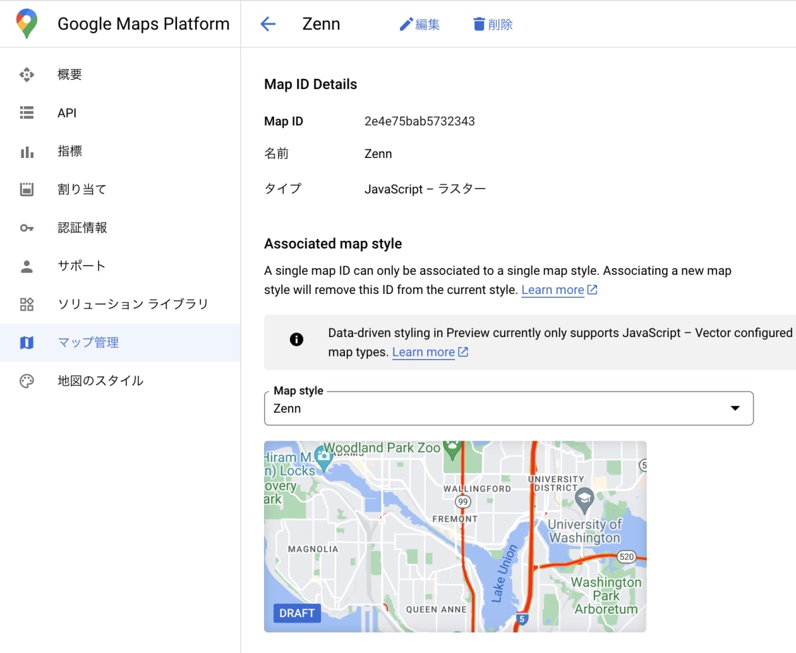Open the Map style dropdown showing Zenn
The height and width of the screenshot is (653, 796).
point(509,408)
